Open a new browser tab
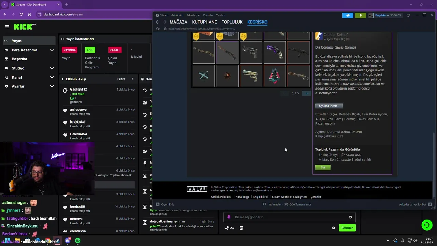The width and height of the screenshot is (437, 246). point(66,5)
